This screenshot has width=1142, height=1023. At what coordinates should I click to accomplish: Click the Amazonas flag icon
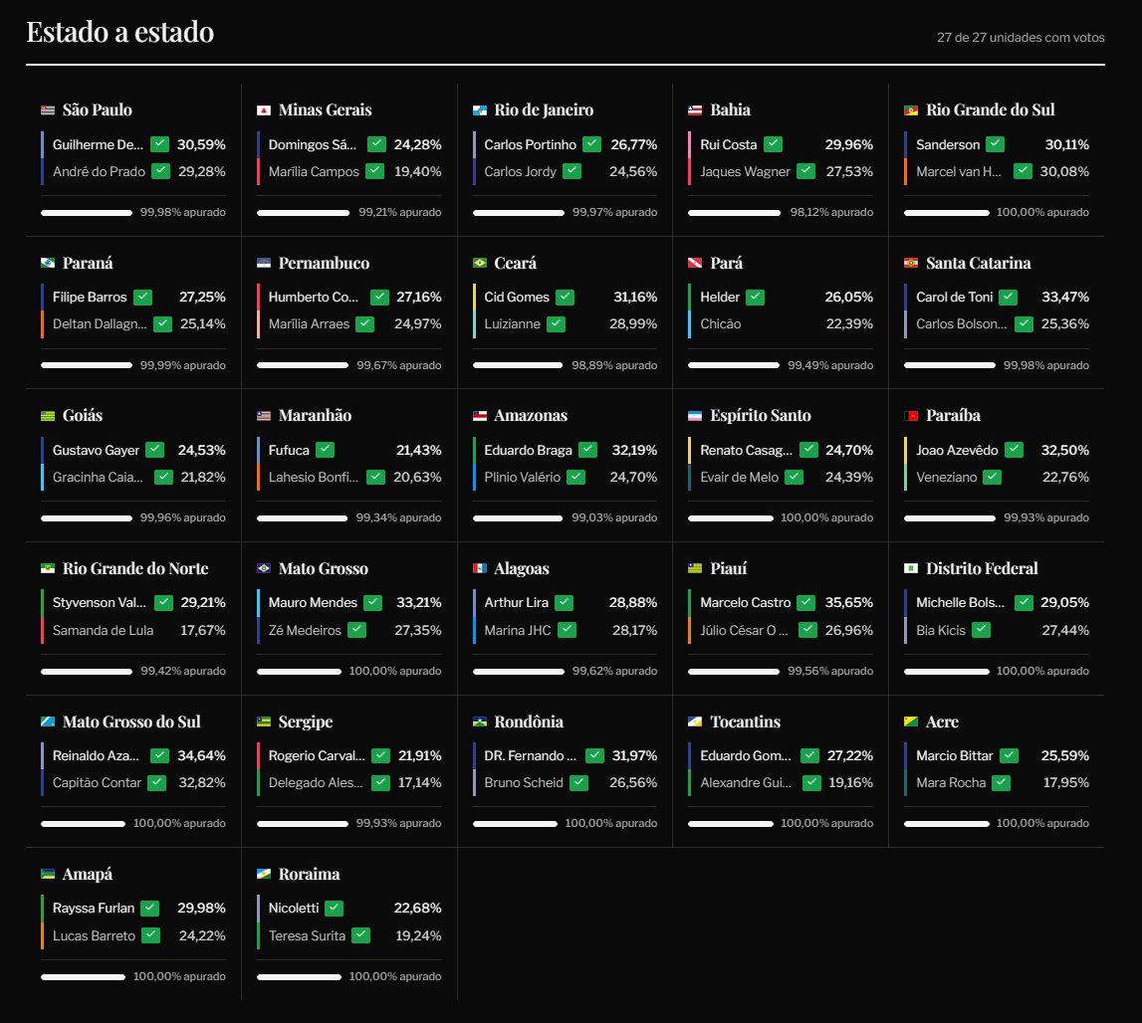479,416
